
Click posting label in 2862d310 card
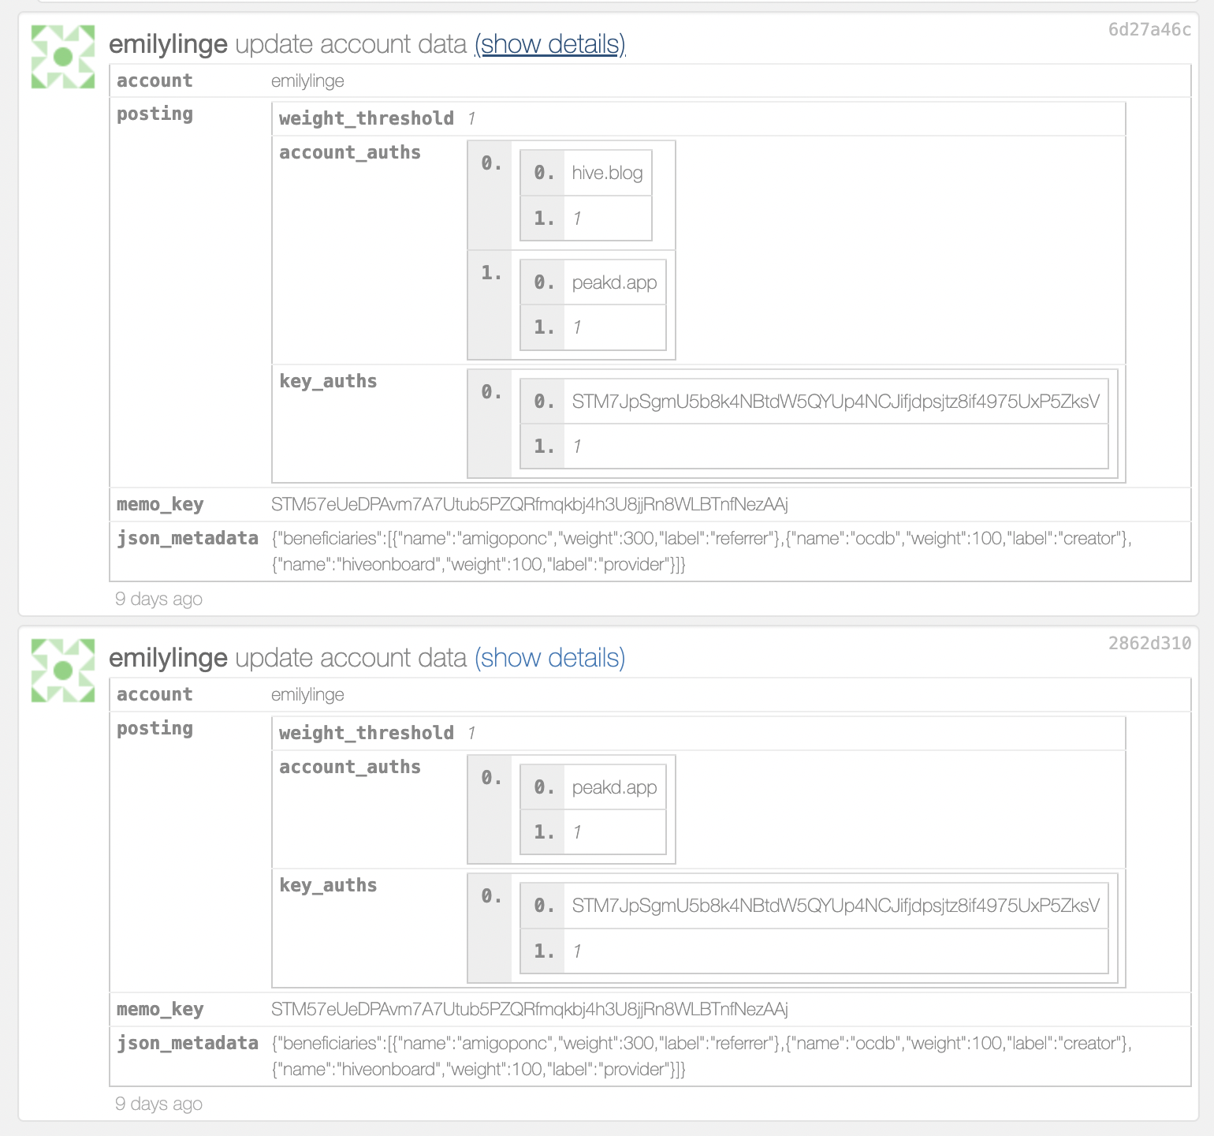(x=155, y=728)
